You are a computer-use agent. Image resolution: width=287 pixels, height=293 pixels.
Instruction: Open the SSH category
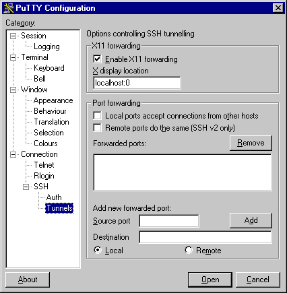click(41, 187)
